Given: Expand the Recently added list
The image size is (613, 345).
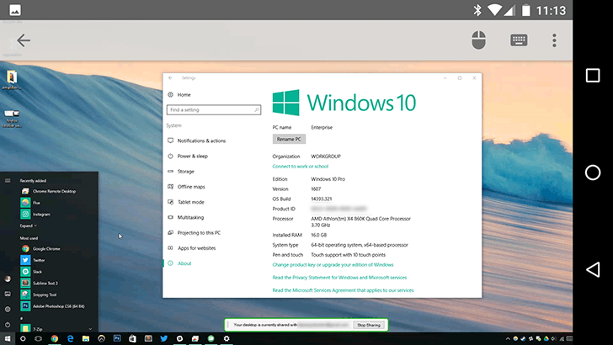Looking at the screenshot, I should 28,226.
